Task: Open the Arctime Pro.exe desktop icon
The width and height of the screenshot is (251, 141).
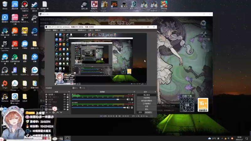Action: [15, 86]
